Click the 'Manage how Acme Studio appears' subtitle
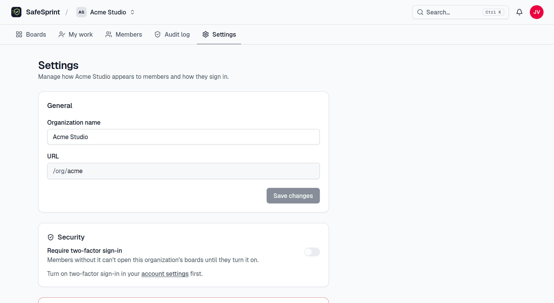The image size is (554, 303). [134, 77]
